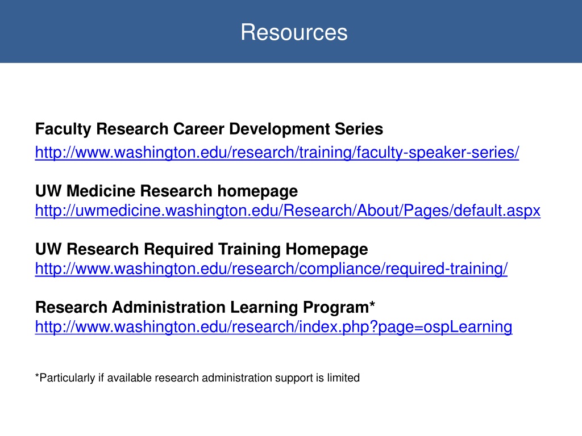The image size is (582, 436).
Task: Click the asterisk after Learning Program
Action: [x=372, y=305]
